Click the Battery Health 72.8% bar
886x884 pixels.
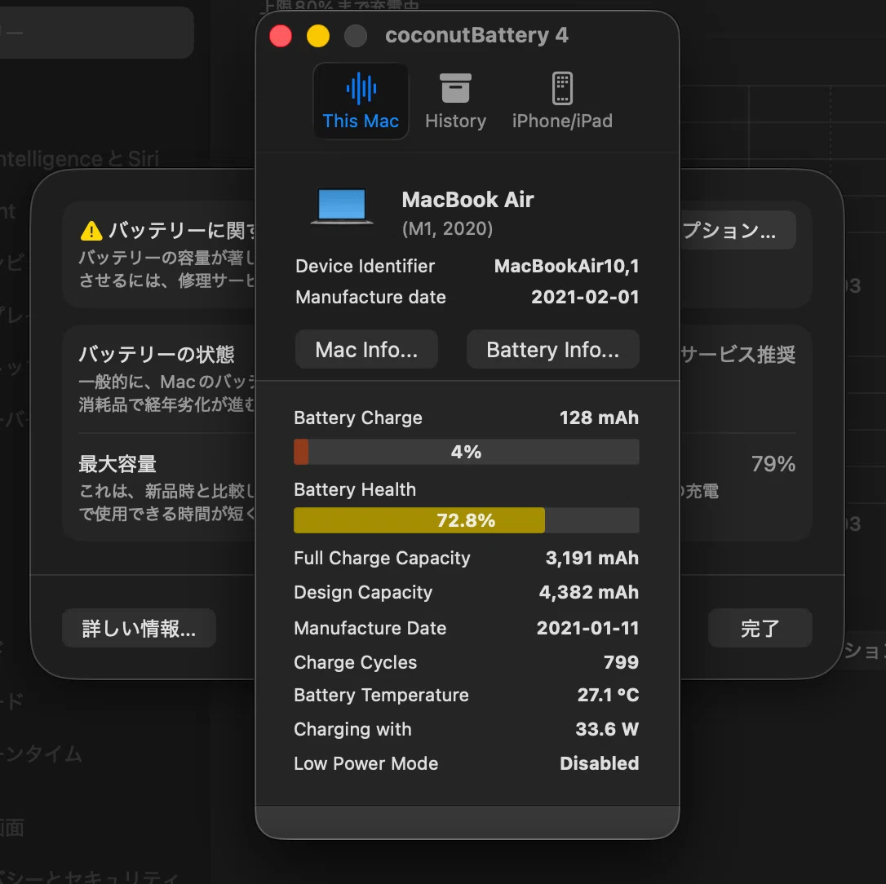(x=466, y=520)
